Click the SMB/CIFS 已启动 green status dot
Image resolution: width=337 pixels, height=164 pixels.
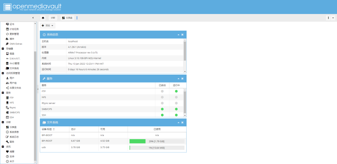162,109
